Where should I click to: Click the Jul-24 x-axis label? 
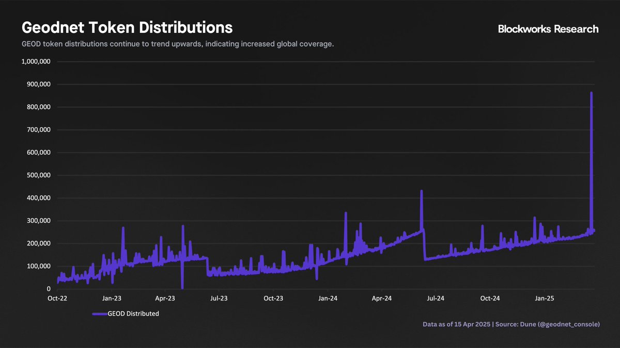point(436,299)
